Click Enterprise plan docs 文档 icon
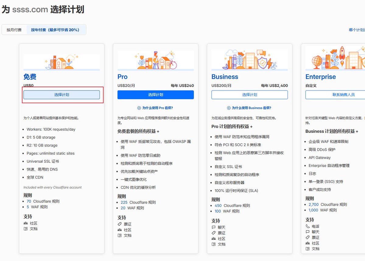The image size is (365, 261). pos(307,249)
